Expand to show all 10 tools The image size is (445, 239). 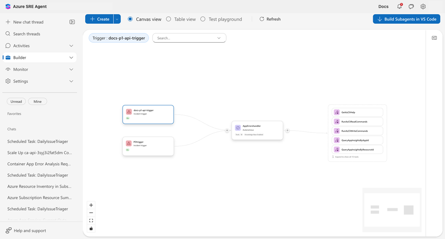click(347, 157)
